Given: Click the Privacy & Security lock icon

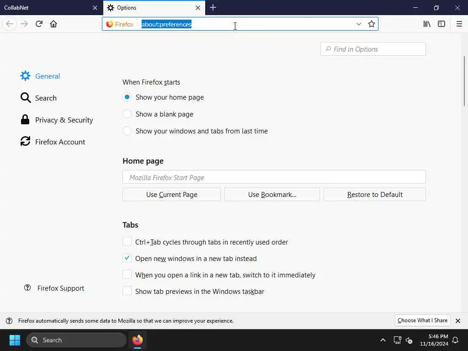Looking at the screenshot, I should coord(25,120).
